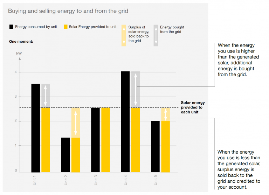The image size is (269, 195).
Task: Click the 'Solar energy provided to each unit' label
Action: pos(193,107)
